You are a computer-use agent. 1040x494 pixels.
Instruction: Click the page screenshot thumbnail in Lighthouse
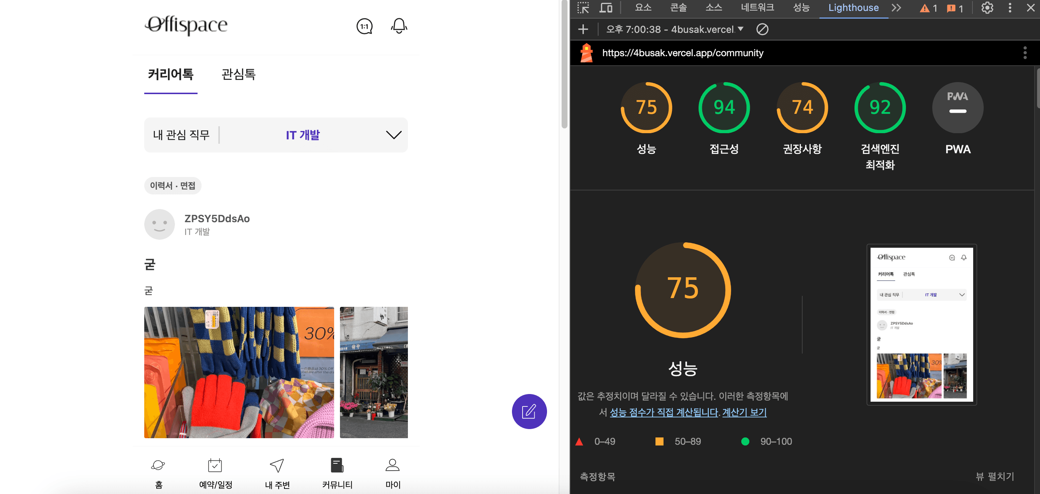click(921, 325)
